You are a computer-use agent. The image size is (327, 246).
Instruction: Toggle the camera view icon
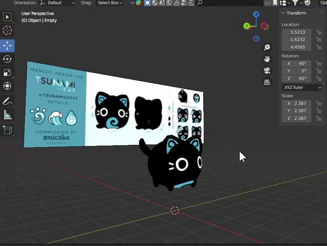point(267,71)
